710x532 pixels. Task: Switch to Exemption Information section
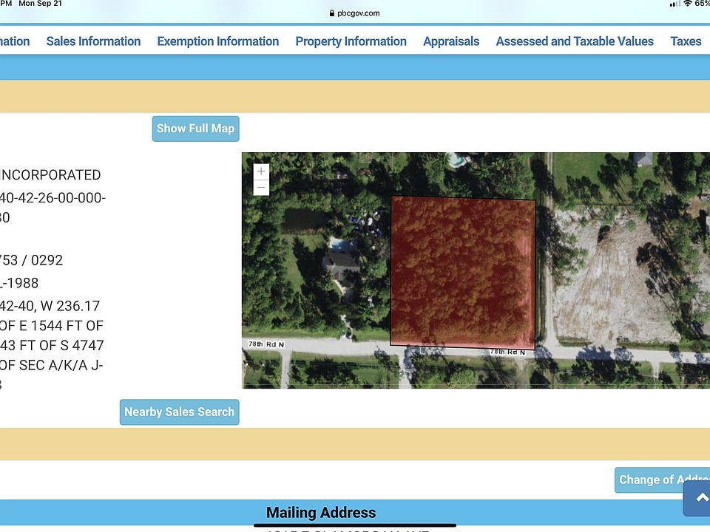[x=218, y=41]
